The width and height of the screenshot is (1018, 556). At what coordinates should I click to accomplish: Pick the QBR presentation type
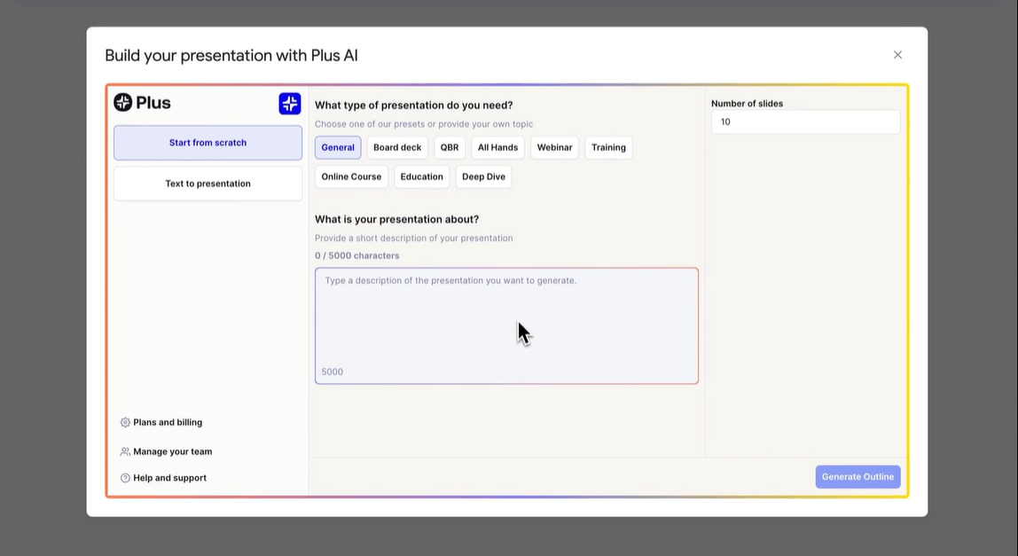point(450,148)
